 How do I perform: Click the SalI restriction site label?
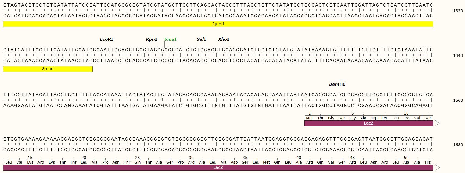(201, 39)
